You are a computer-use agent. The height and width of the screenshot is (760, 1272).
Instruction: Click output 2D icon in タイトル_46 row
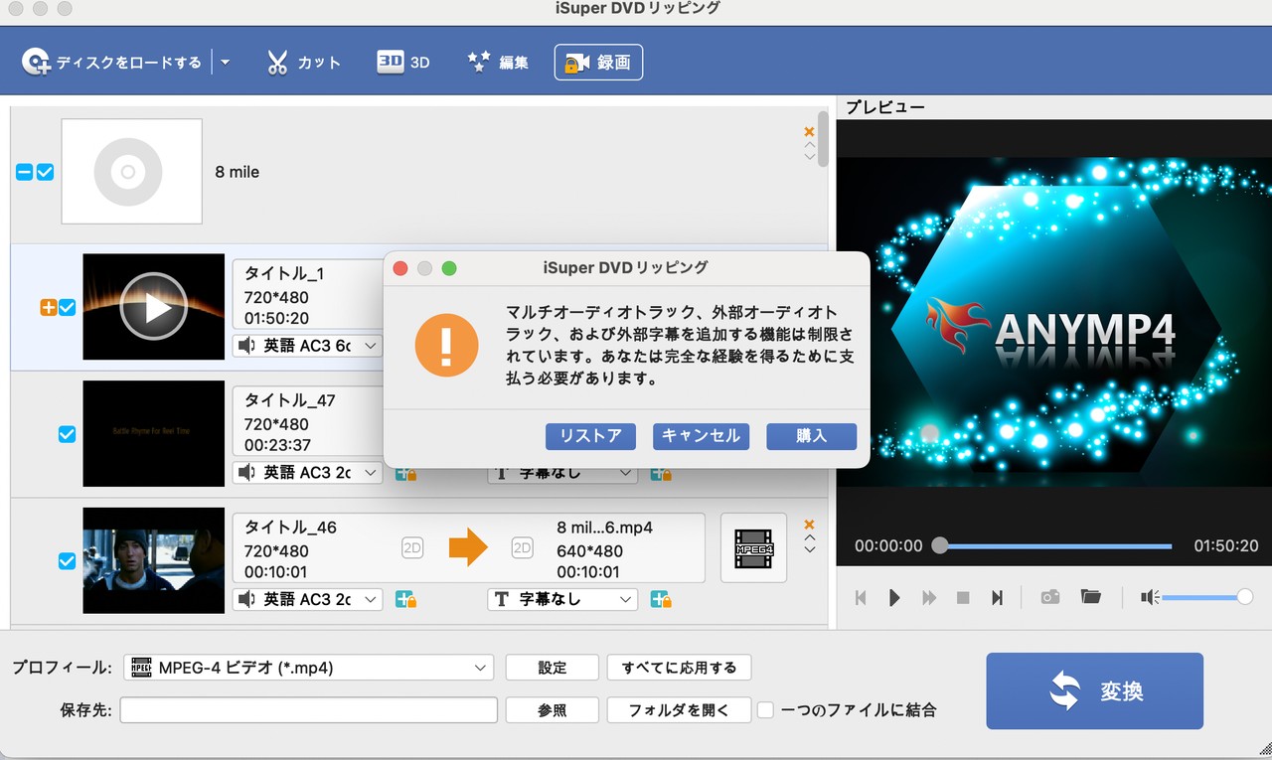pos(522,547)
